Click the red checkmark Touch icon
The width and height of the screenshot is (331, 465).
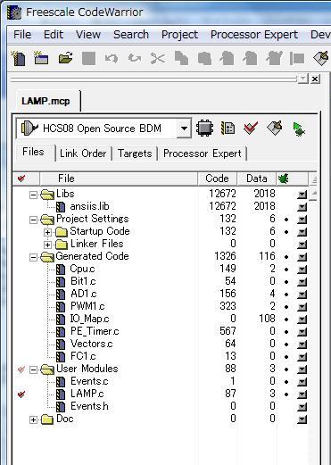point(251,129)
